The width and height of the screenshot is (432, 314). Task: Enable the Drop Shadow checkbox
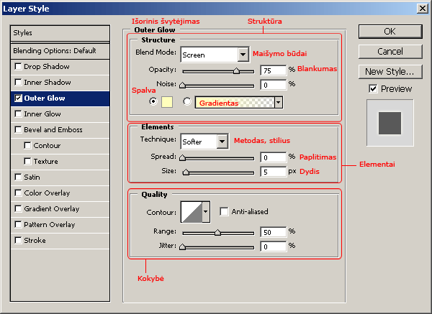click(18, 67)
